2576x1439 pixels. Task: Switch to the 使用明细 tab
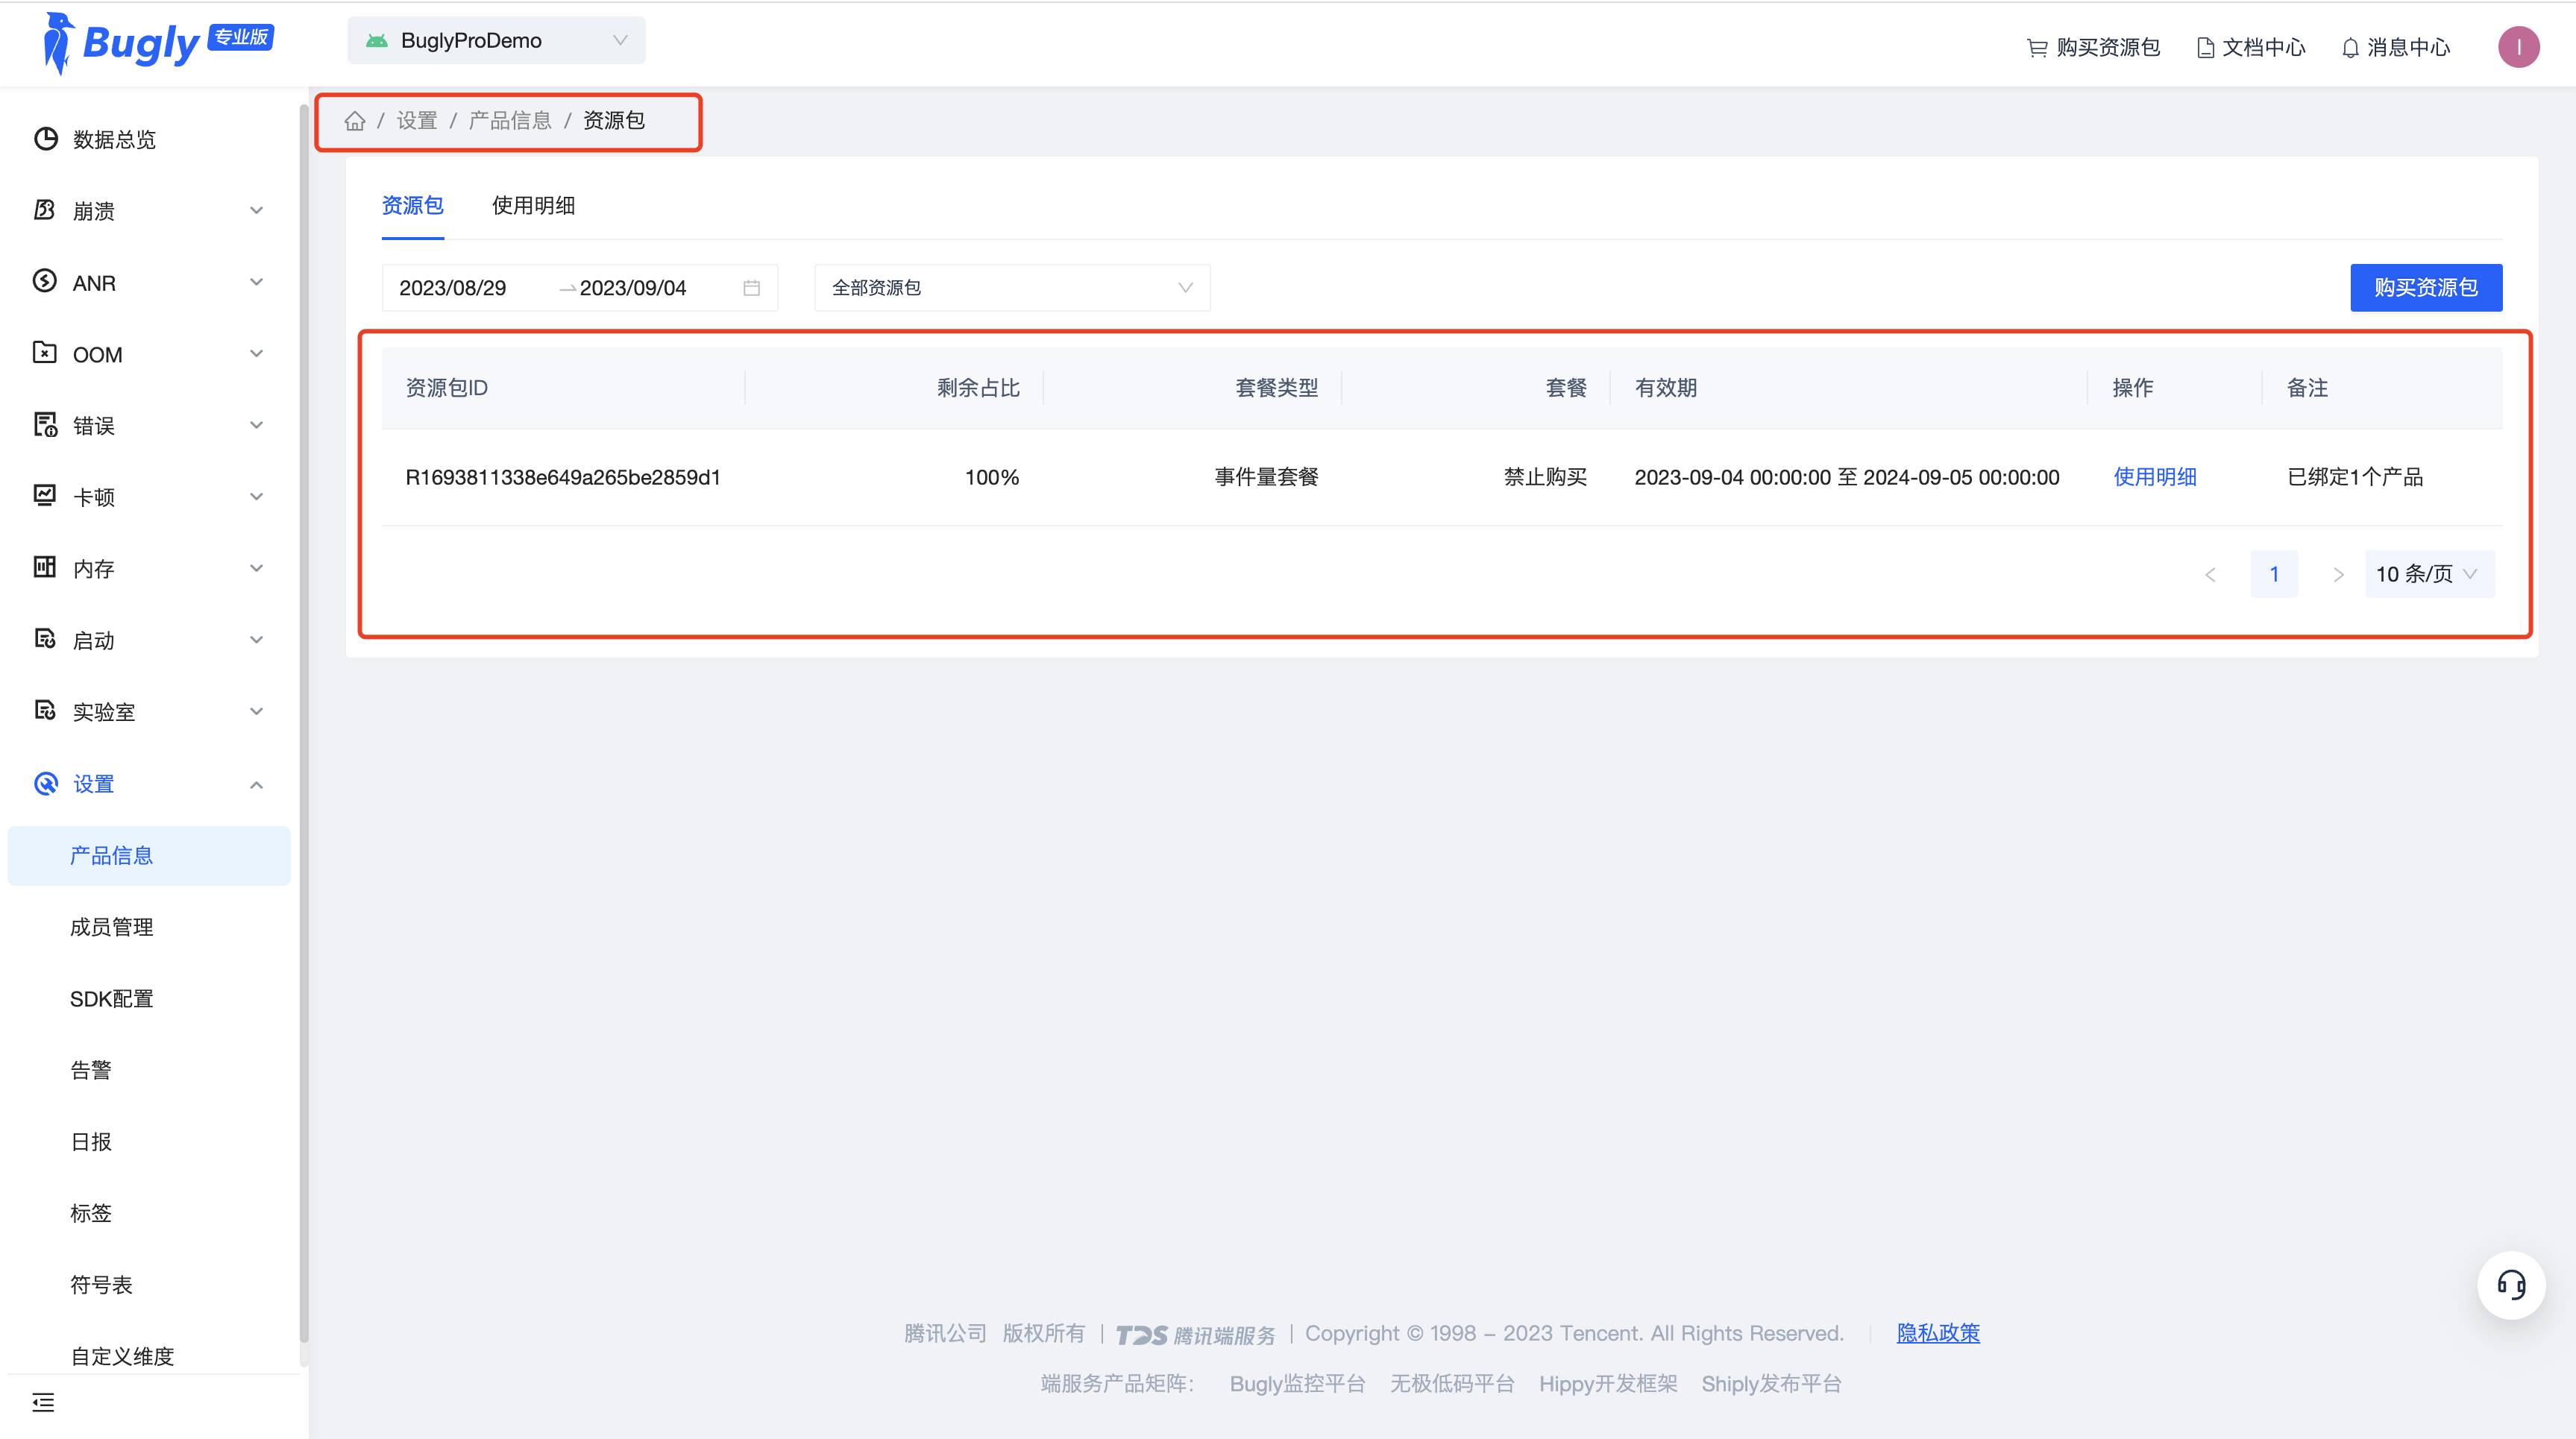click(x=533, y=205)
